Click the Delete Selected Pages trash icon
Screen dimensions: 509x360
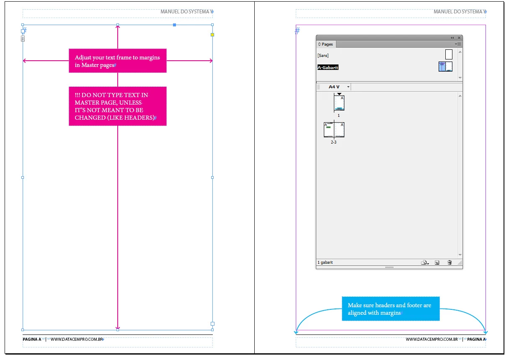point(450,262)
